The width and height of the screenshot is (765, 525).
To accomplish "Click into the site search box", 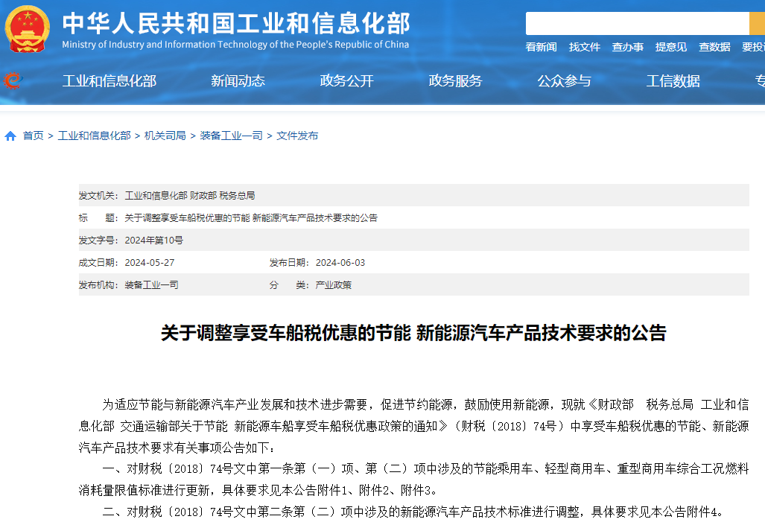I will 637,23.
